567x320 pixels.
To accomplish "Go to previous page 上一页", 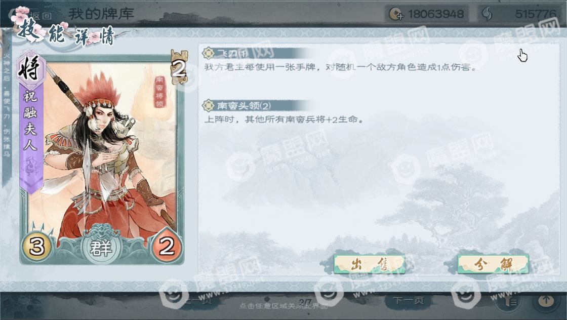I will (198, 300).
